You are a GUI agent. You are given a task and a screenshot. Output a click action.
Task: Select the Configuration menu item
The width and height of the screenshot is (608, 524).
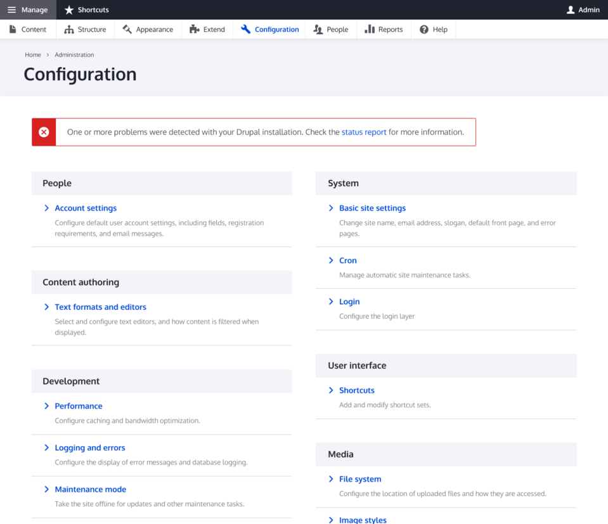tap(269, 29)
